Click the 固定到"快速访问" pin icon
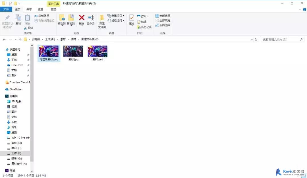This screenshot has height=178, width=307. pyautogui.click(x=7, y=18)
